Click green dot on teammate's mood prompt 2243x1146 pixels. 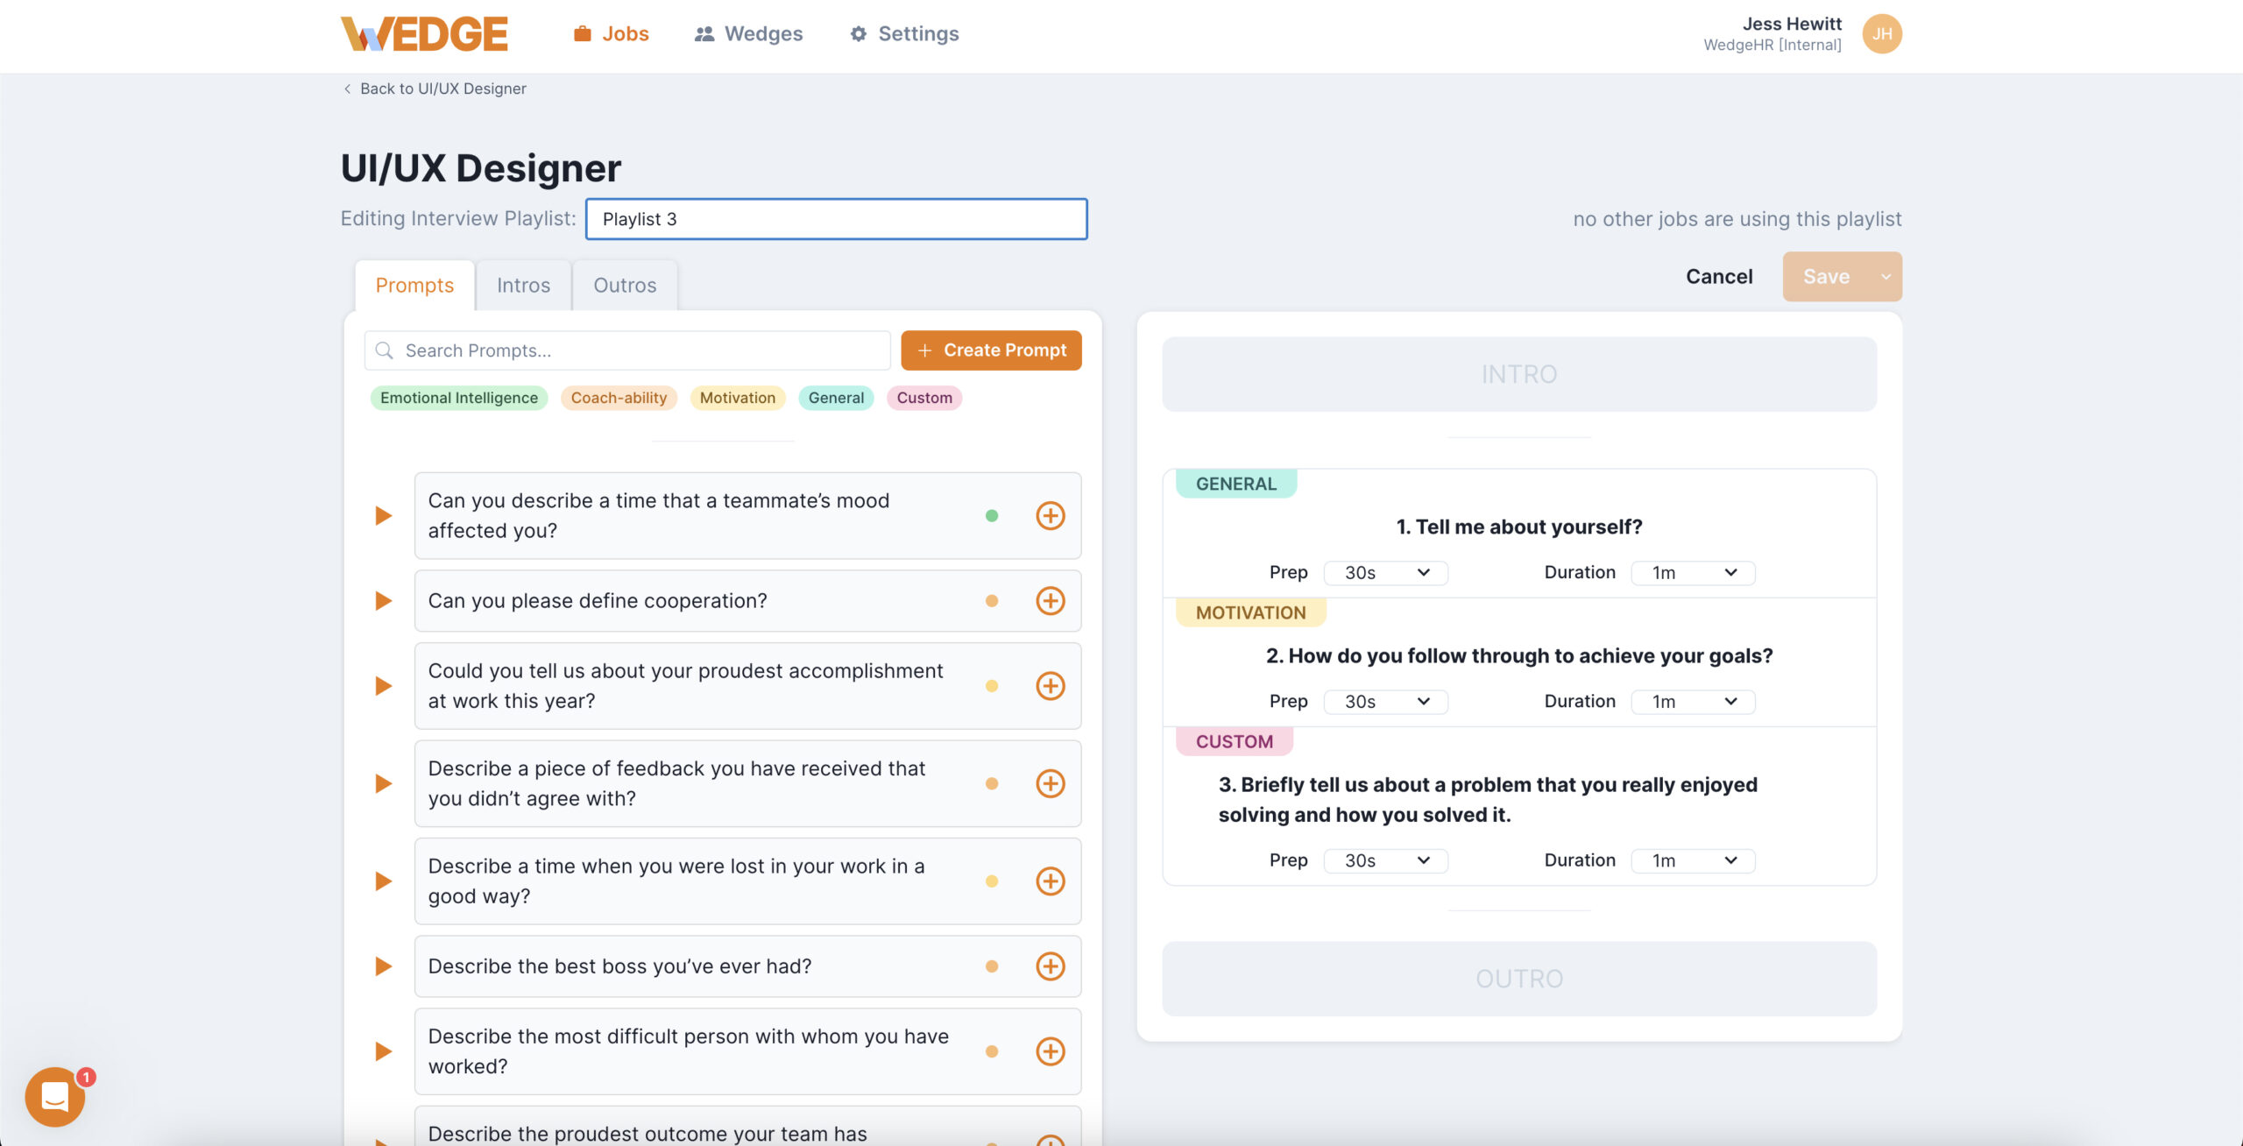tap(992, 515)
